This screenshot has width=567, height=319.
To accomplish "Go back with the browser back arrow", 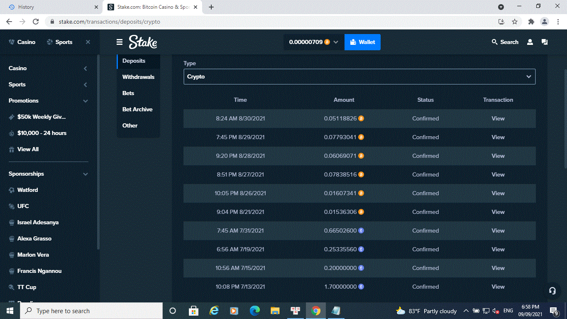I will click(9, 22).
